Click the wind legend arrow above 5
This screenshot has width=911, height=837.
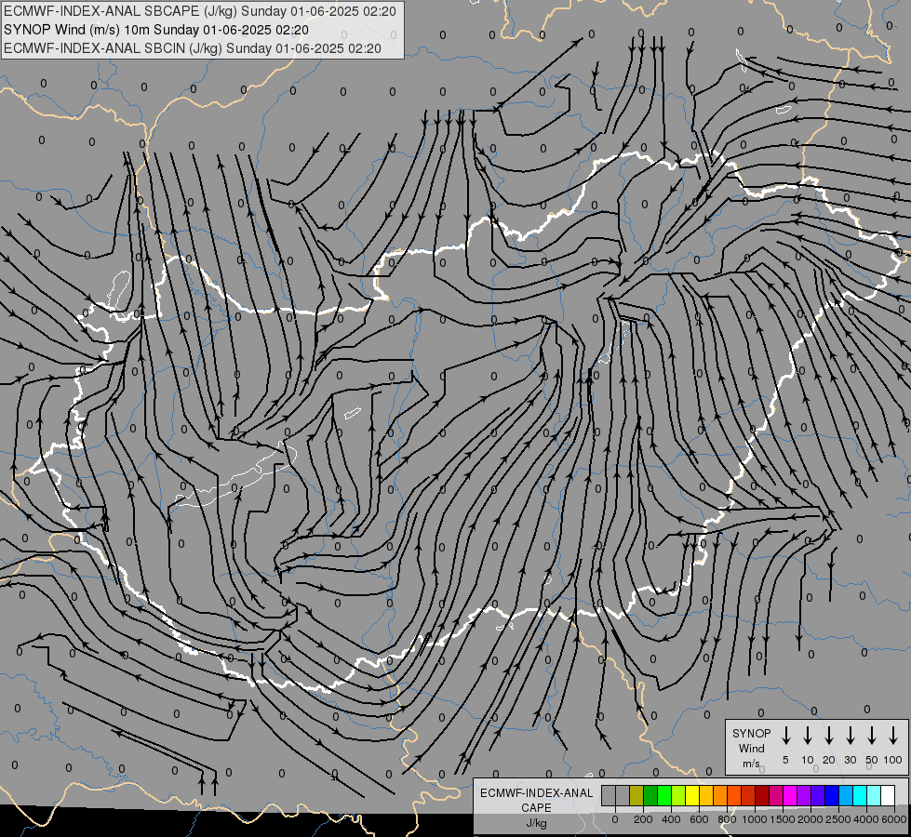point(785,736)
